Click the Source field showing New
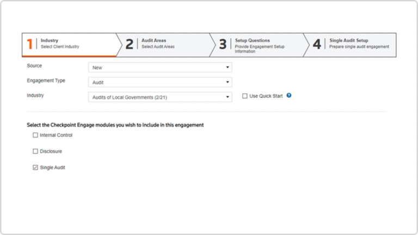 pos(160,67)
